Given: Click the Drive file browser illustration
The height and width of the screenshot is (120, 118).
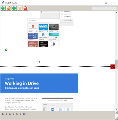Looking at the screenshot, I should (57, 104).
